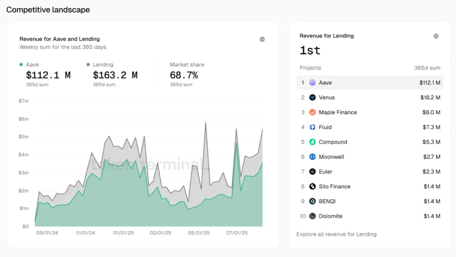The image size is (456, 257).
Task: Click the Venus project logo icon
Action: pos(312,97)
